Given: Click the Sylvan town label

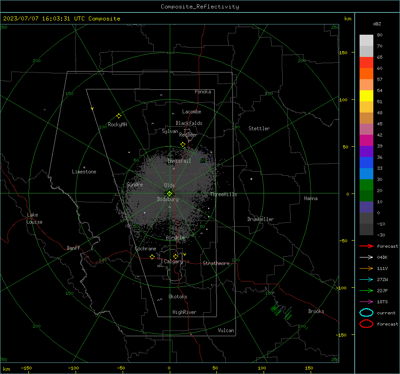Looking at the screenshot, I should click(170, 131).
